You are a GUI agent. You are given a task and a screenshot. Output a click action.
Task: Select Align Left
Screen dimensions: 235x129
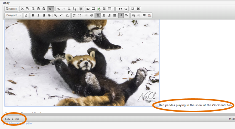98,15
